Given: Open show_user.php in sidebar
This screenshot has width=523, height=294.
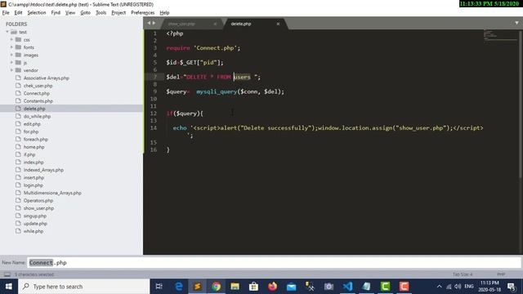Looking at the screenshot, I should (38, 208).
